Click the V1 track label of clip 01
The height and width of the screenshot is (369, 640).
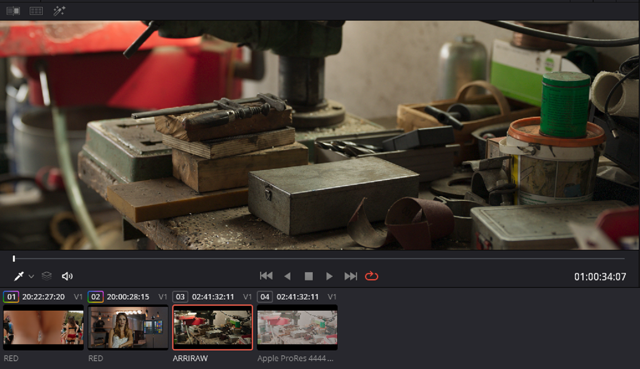tap(78, 297)
